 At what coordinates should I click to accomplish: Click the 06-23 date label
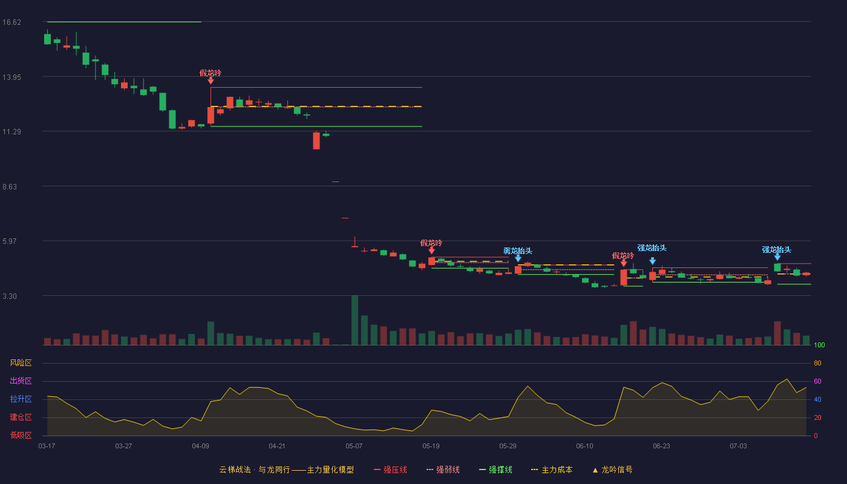pyautogui.click(x=661, y=446)
